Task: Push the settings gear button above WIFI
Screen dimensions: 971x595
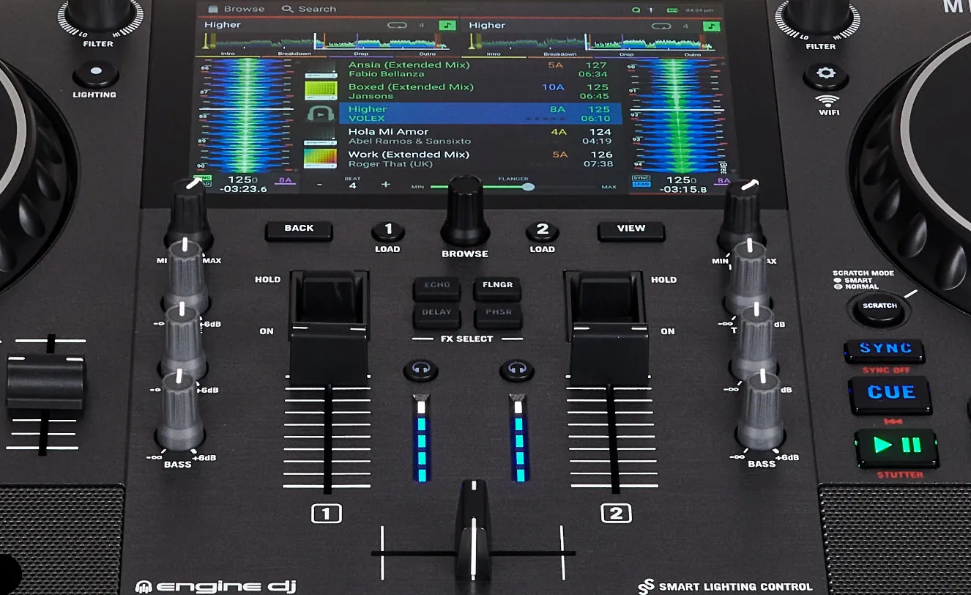Action: point(827,74)
